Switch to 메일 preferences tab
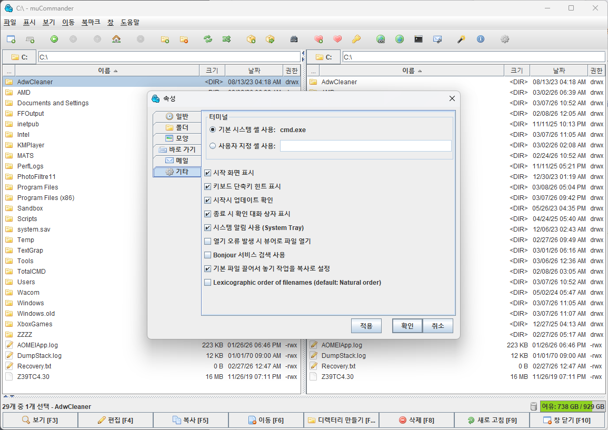This screenshot has width=608, height=430. [x=177, y=161]
